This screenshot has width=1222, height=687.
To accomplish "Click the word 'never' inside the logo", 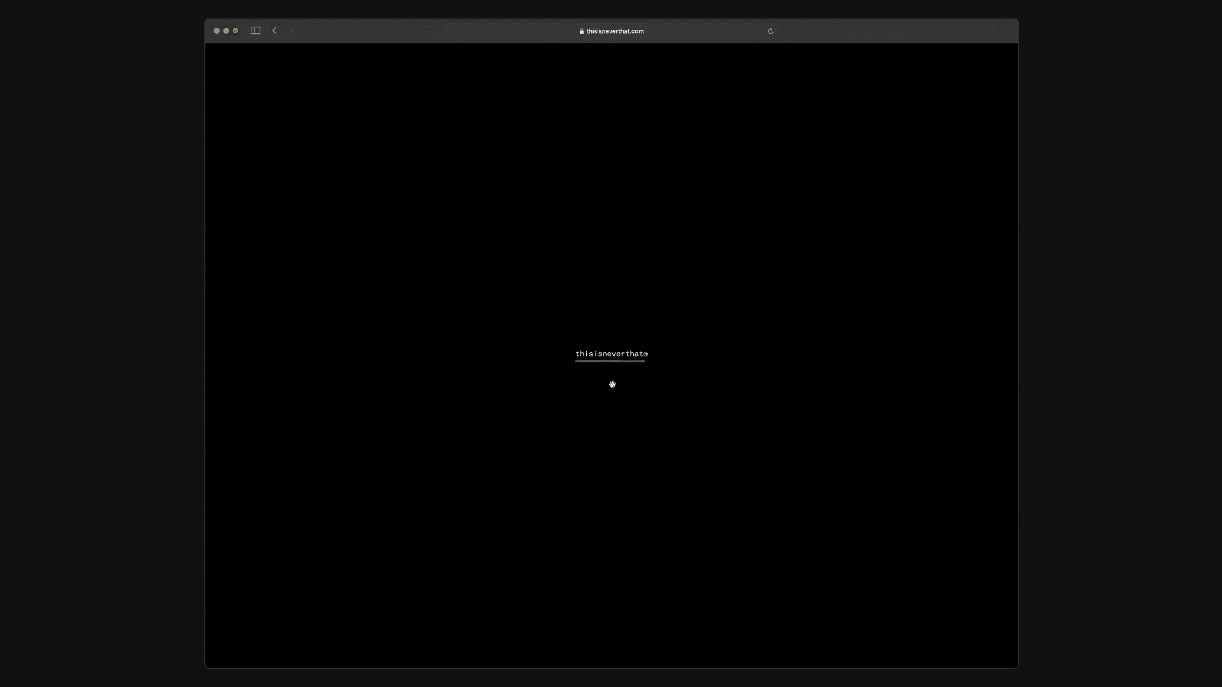I will (614, 354).
